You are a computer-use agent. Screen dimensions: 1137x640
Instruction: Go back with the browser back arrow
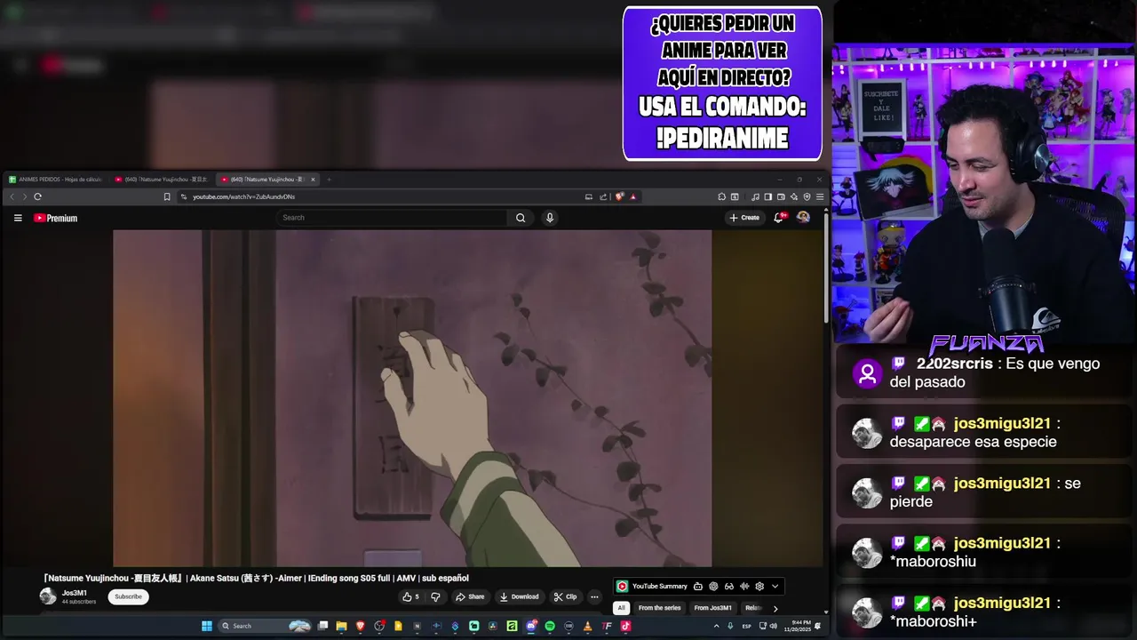(x=12, y=196)
